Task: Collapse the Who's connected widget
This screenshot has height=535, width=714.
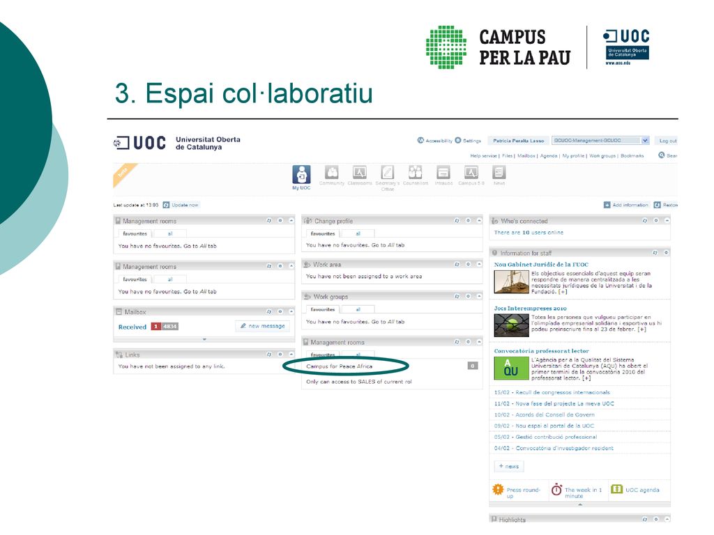Action: click(667, 221)
